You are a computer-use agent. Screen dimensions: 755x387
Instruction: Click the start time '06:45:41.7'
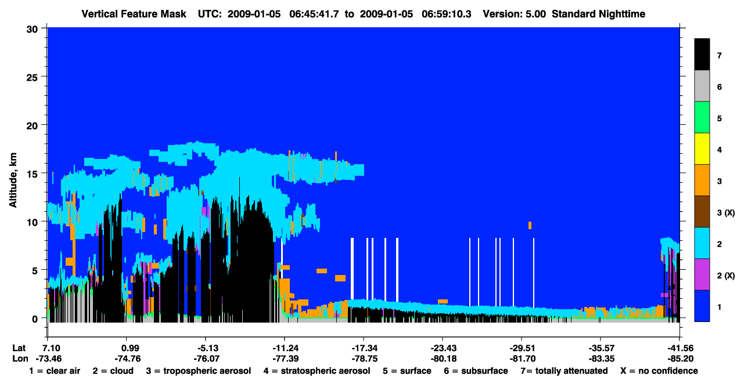pos(315,13)
